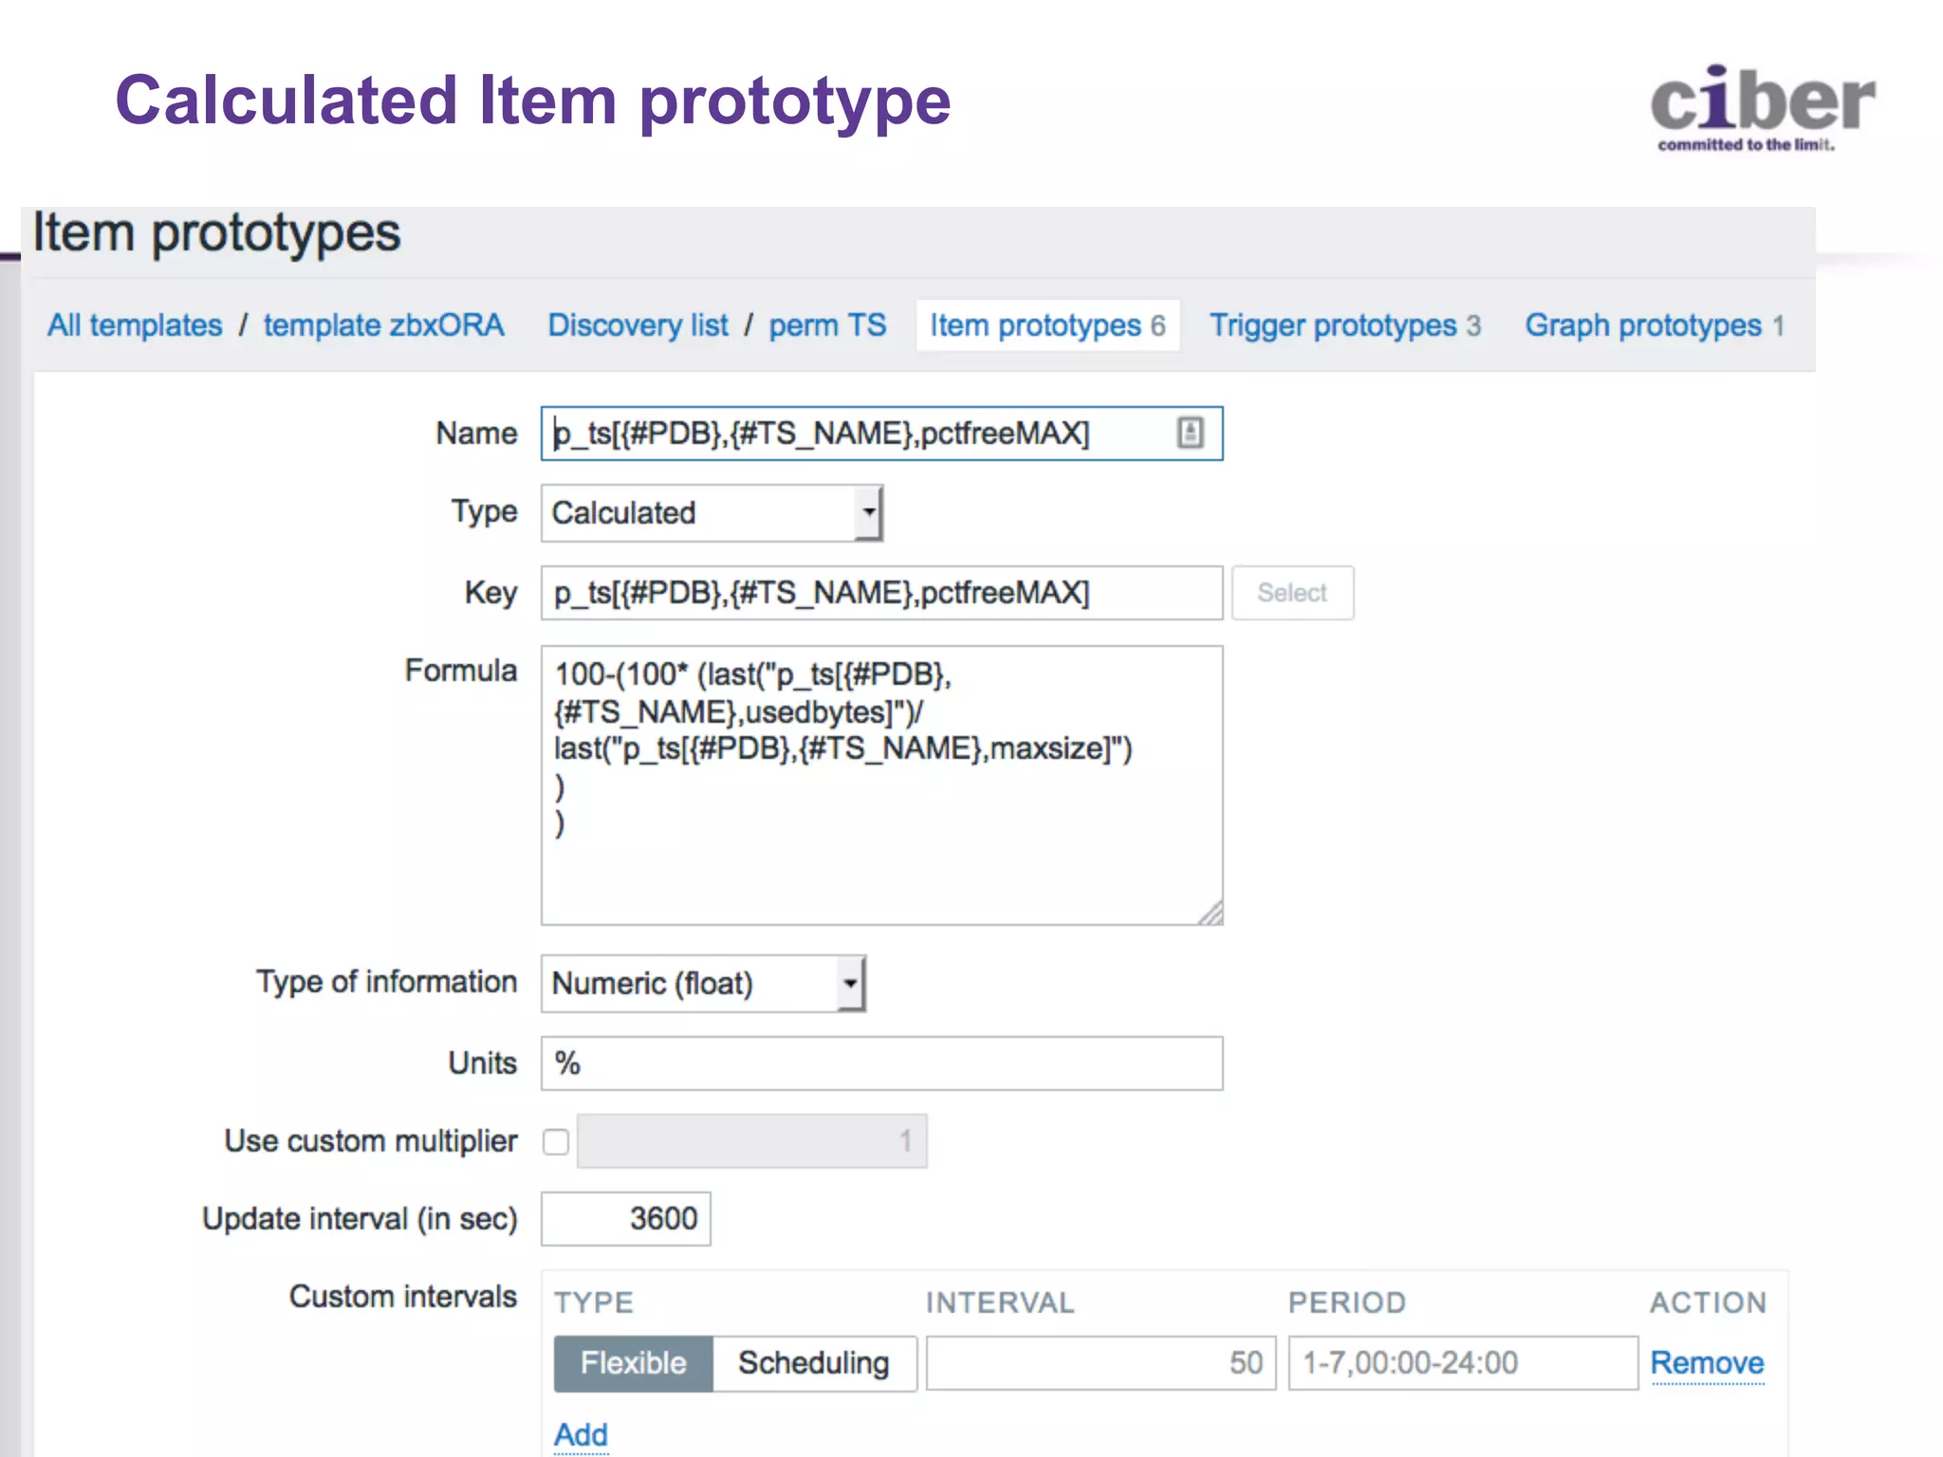Switch to Trigger prototypes tab
Image resolution: width=1943 pixels, height=1457 pixels.
pos(1344,325)
